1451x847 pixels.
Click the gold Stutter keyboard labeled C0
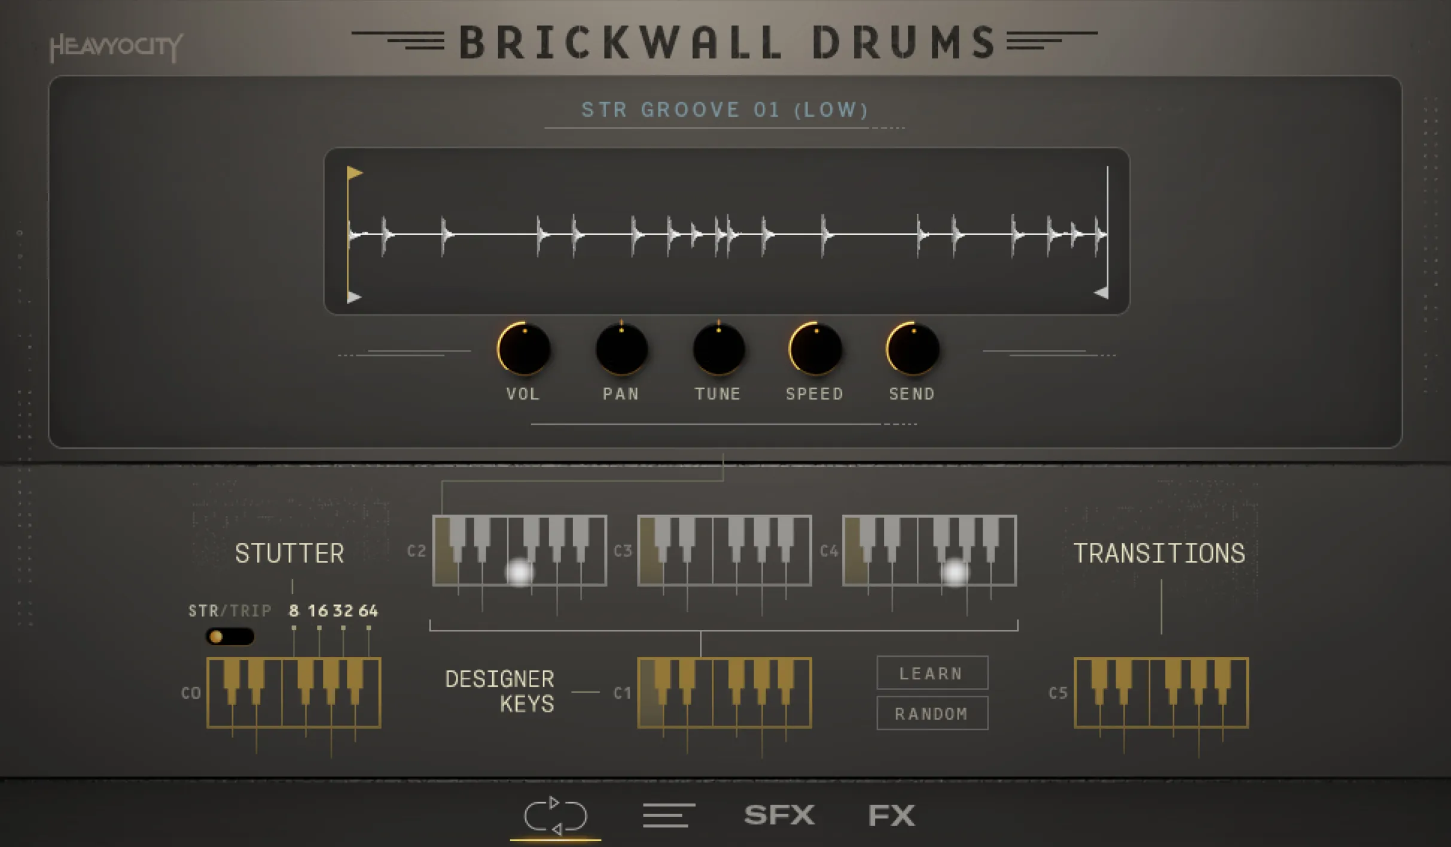click(x=294, y=693)
